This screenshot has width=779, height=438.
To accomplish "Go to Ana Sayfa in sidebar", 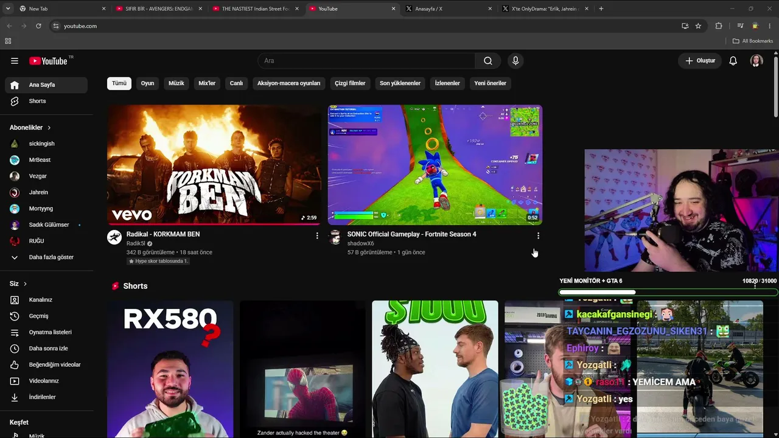I will pos(46,85).
